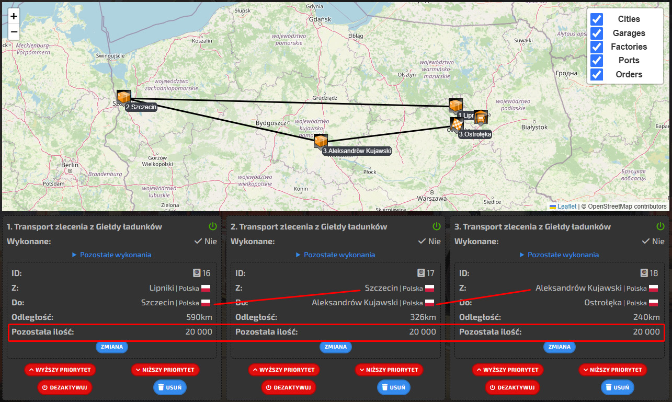Delete order 3 with Usuń button
The width and height of the screenshot is (672, 402).
tap(617, 387)
